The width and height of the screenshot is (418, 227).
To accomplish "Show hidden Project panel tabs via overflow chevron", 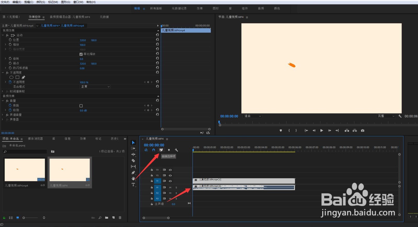I will pos(125,139).
